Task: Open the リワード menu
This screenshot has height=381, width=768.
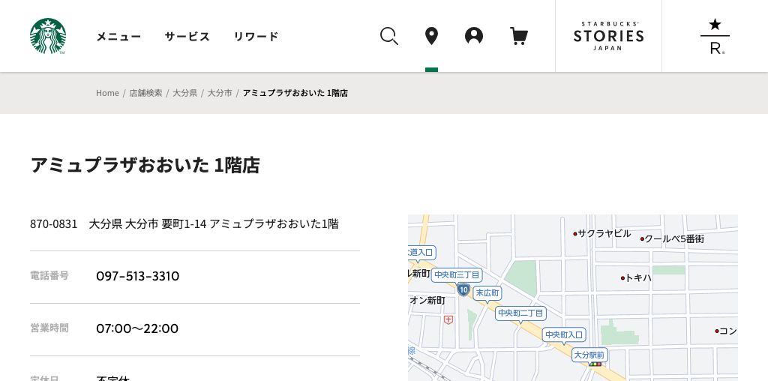Action: coord(256,36)
